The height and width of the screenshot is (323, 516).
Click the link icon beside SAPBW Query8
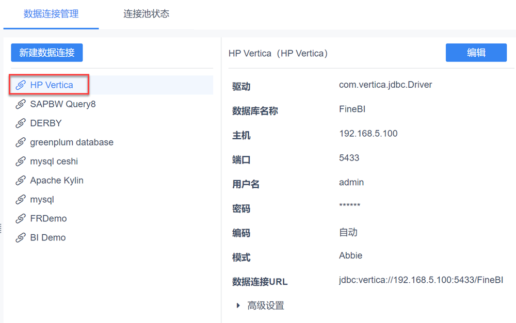[21, 104]
